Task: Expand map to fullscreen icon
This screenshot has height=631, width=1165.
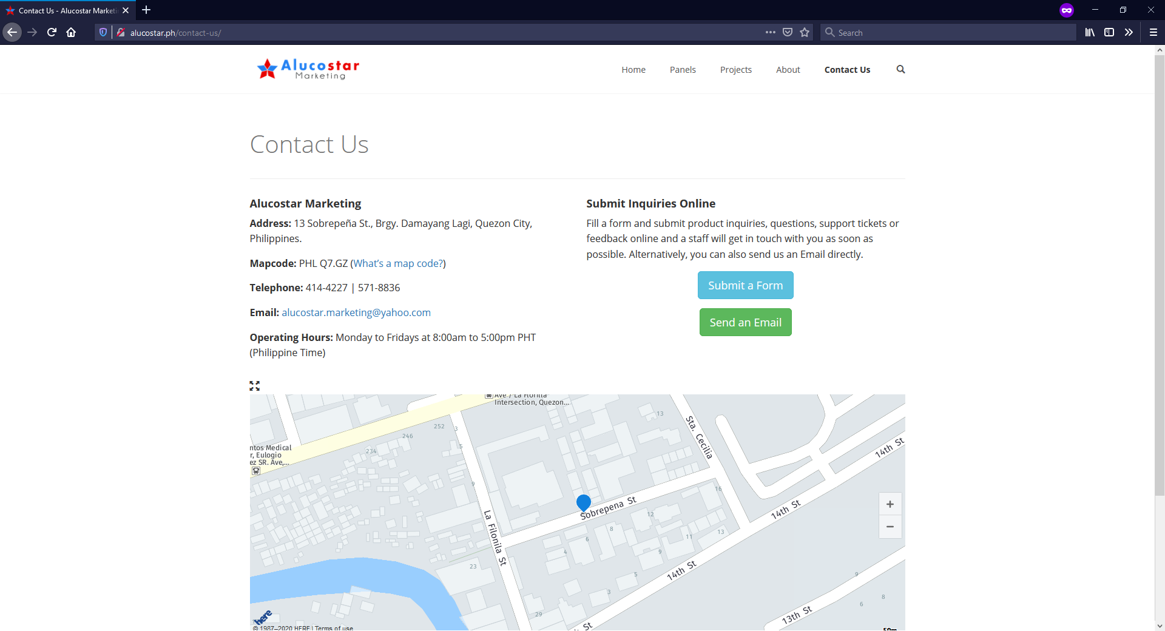Action: 255,386
